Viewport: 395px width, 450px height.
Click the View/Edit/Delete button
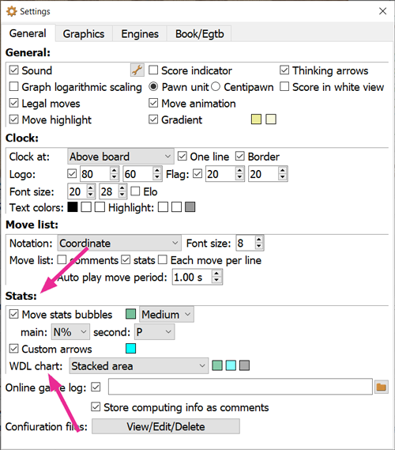[x=166, y=426]
